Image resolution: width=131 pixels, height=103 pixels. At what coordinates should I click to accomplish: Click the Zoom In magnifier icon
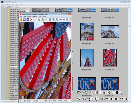(53, 20)
